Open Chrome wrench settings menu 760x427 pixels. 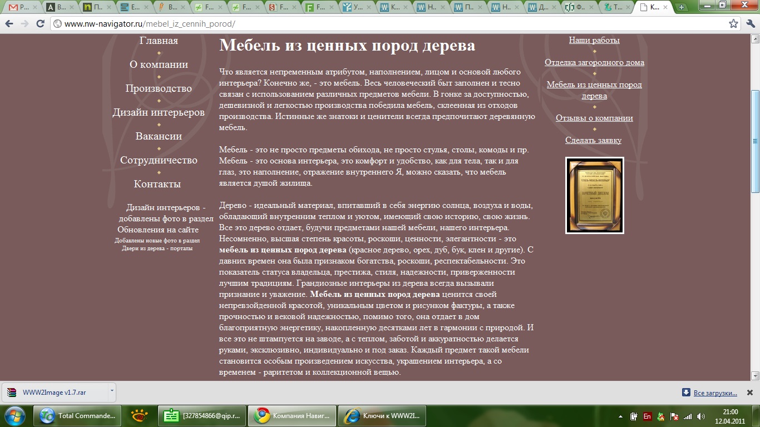[x=750, y=24]
